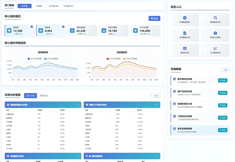Toggle the check mark on 到馆量 card
Screen dimensions: 235x162
click(63, 27)
